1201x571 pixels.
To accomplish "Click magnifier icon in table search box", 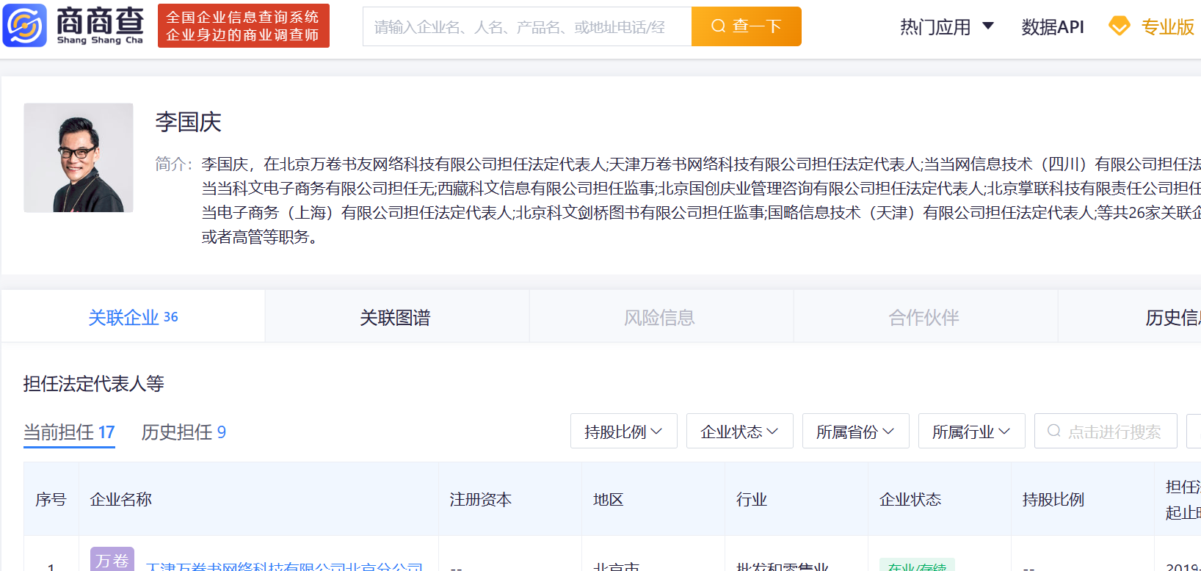I will [1054, 431].
